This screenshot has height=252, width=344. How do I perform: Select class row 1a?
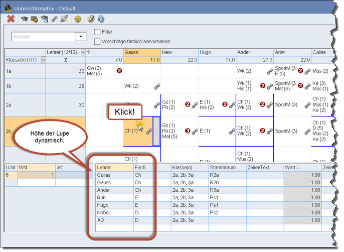click(25, 71)
